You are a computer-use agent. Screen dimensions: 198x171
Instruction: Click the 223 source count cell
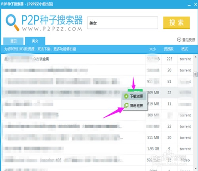click(x=169, y=59)
